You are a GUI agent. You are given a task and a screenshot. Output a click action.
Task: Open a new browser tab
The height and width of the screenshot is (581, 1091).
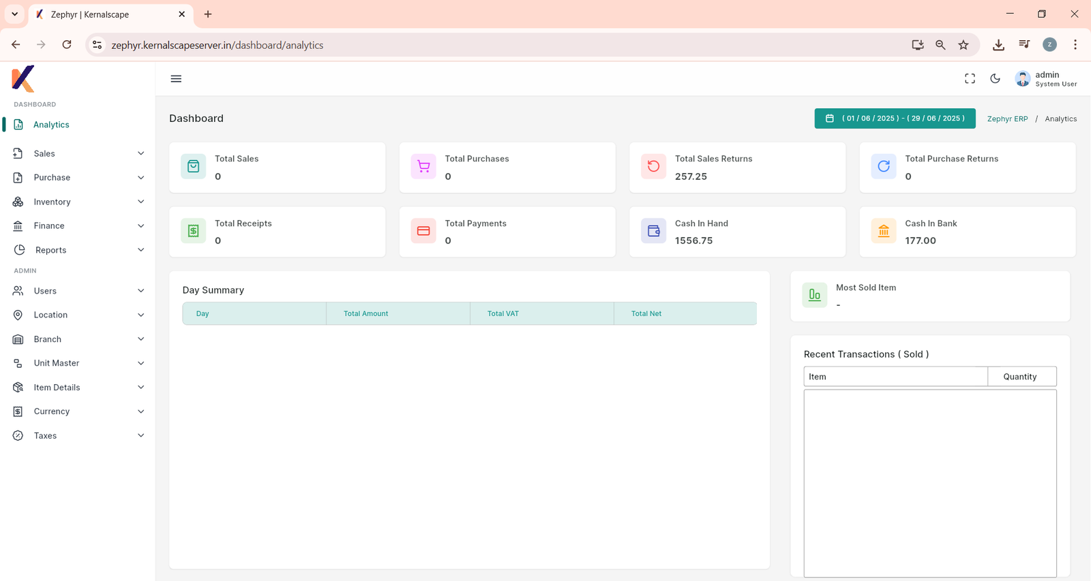(208, 14)
